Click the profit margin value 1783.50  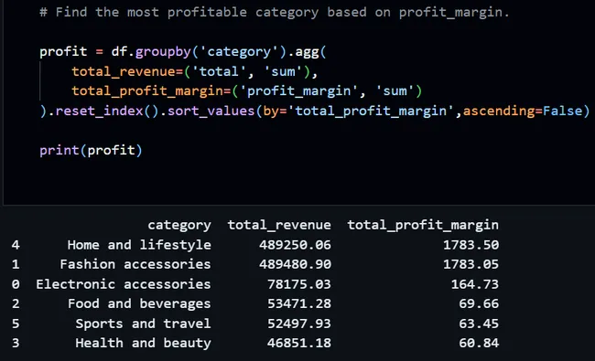[471, 245]
